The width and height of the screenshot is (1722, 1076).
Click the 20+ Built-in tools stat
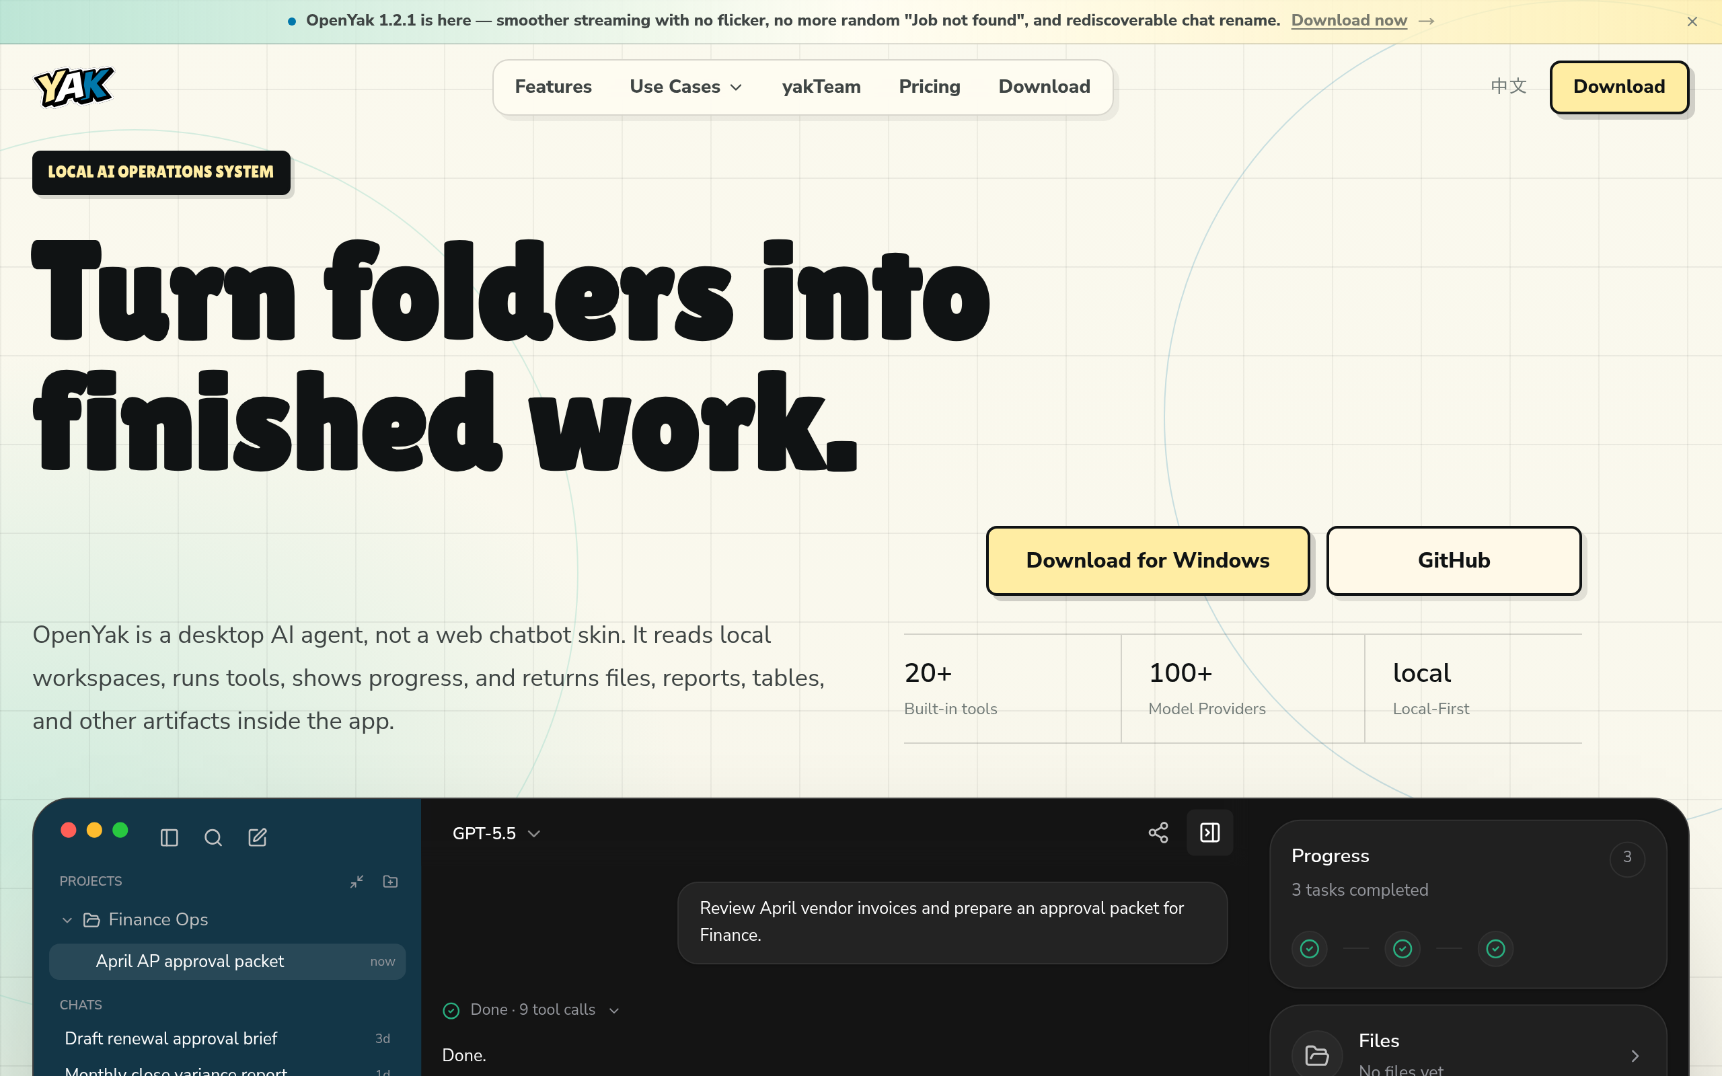tap(1012, 688)
